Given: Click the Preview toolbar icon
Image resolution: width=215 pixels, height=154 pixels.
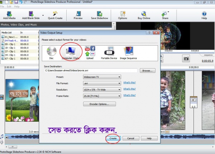Looking at the screenshot, I should (x=78, y=15).
